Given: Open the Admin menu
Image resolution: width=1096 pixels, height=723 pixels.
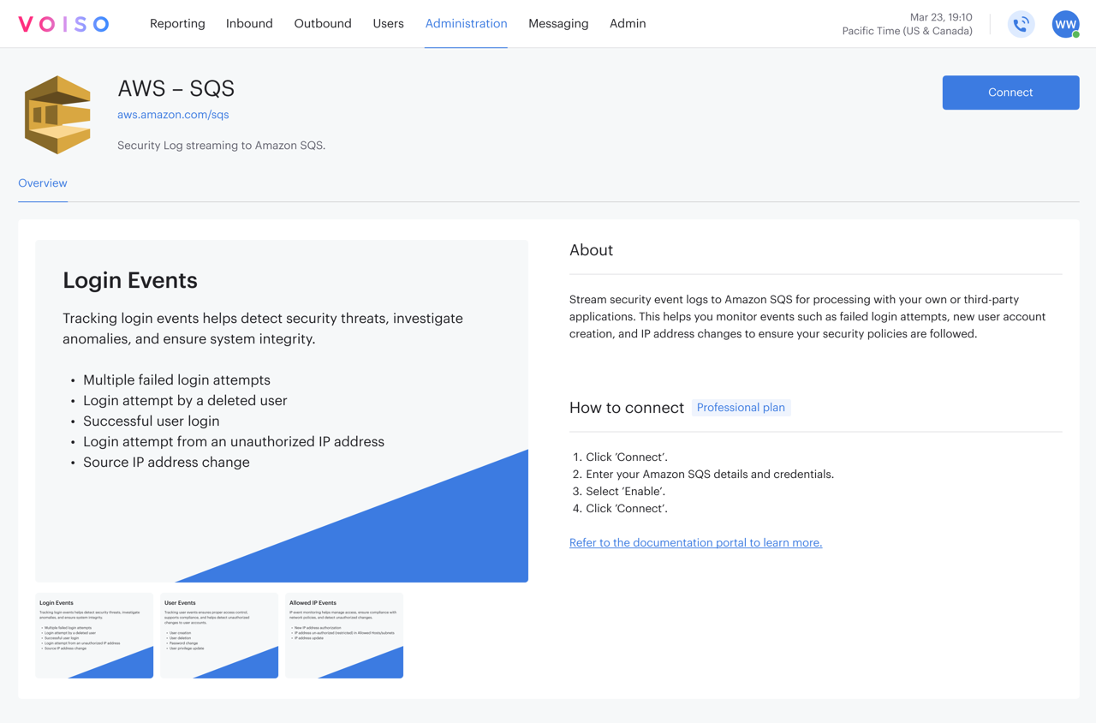Looking at the screenshot, I should point(628,24).
